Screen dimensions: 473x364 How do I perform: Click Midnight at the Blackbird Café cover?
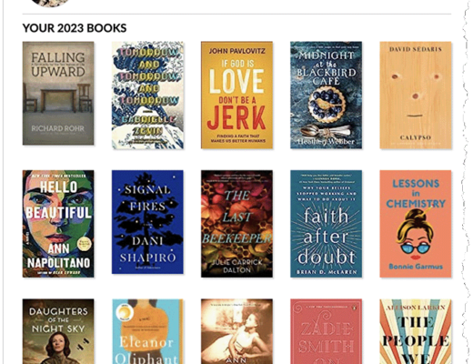click(326, 95)
